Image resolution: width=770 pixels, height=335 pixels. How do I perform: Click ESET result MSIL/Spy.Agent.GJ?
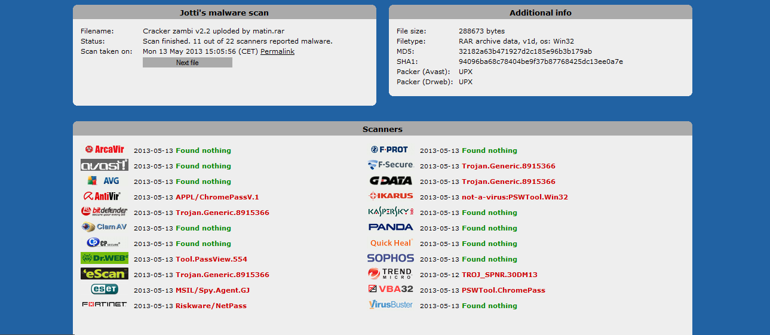click(213, 290)
